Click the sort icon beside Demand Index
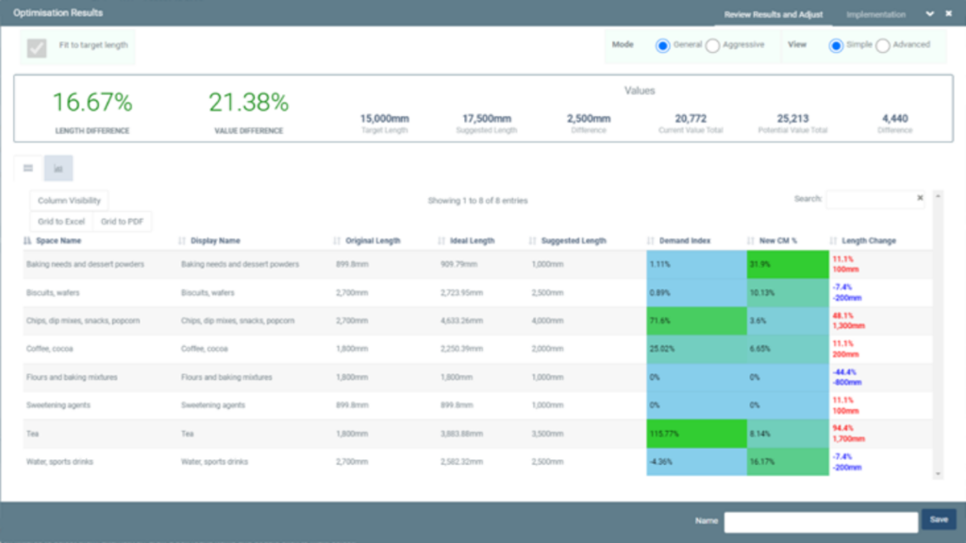966x543 pixels. (x=653, y=241)
